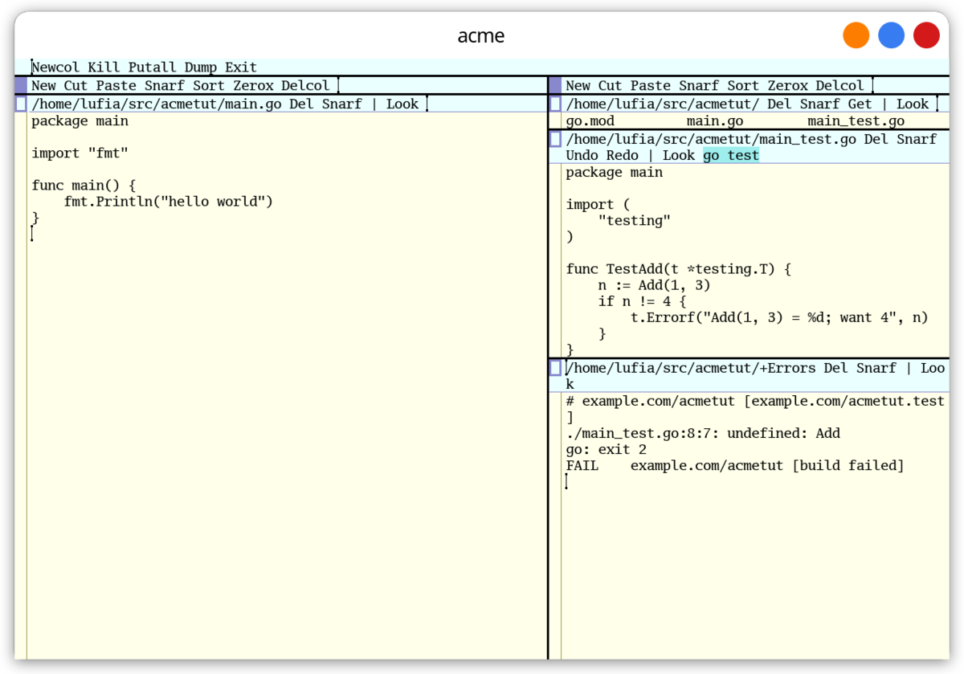Viewport: 964px width, 674px height.
Task: Click New in the right column tag
Action: click(x=578, y=85)
